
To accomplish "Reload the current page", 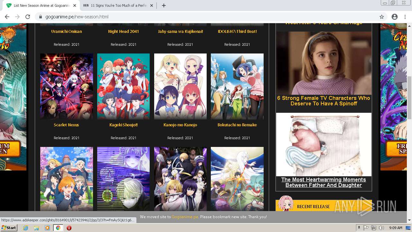I will (28, 17).
